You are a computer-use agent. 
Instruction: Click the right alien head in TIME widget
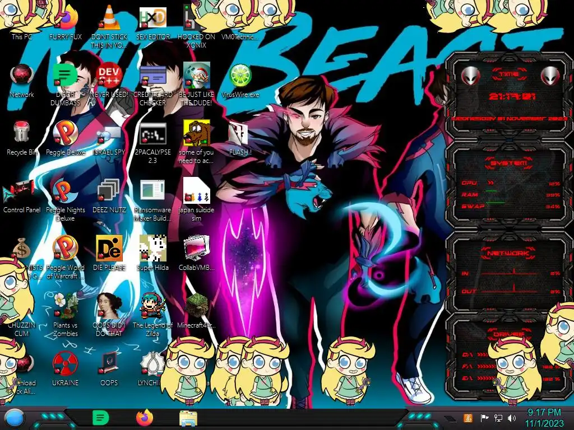550,76
